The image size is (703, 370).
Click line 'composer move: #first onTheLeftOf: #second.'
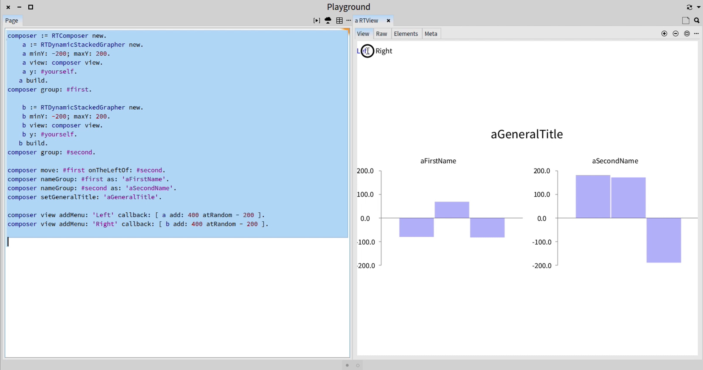click(x=86, y=170)
